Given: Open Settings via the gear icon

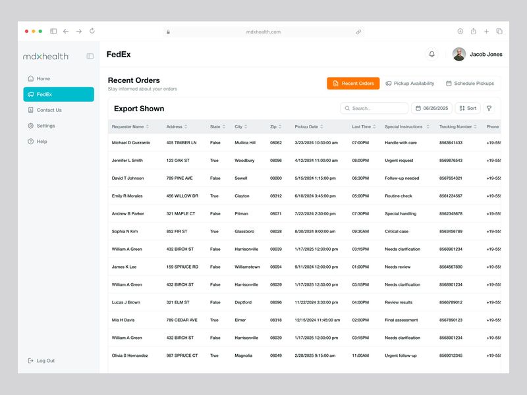Looking at the screenshot, I should coord(30,126).
